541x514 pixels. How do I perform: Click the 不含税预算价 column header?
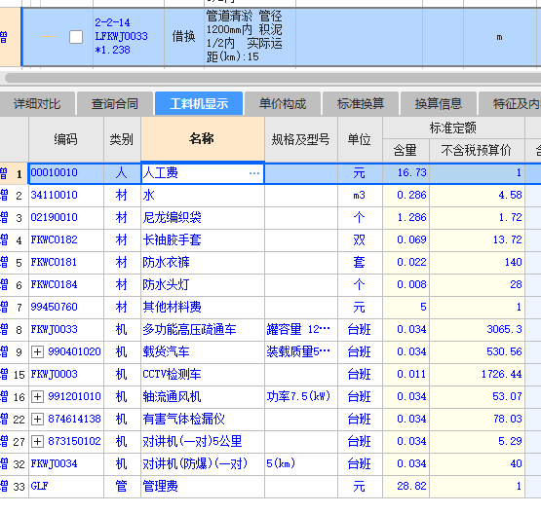pyautogui.click(x=477, y=150)
